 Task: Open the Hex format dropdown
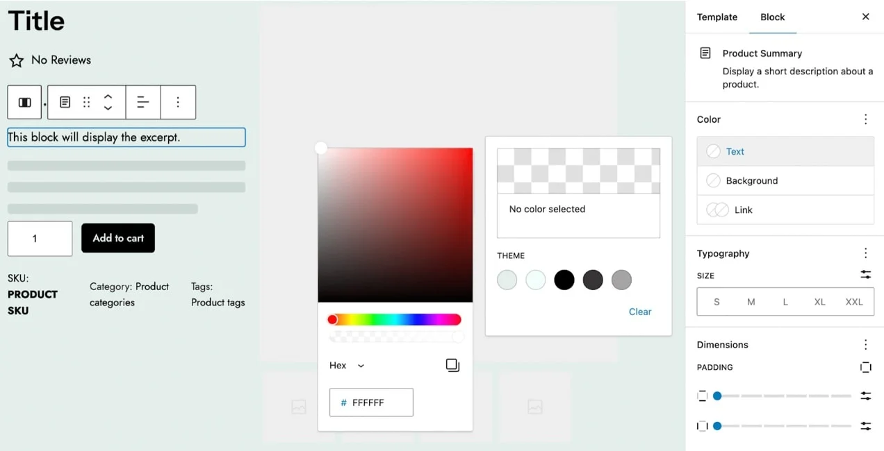coord(345,365)
